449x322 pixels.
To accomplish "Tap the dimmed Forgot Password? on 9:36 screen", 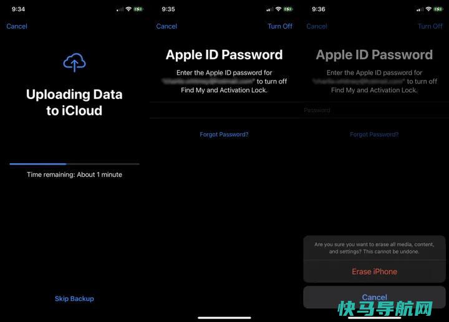I will tap(374, 135).
